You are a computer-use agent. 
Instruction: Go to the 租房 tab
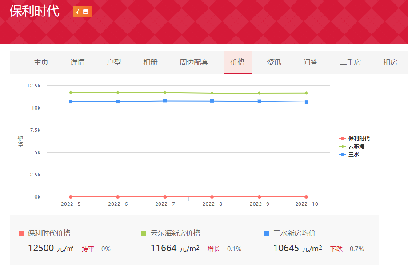[x=390, y=62]
